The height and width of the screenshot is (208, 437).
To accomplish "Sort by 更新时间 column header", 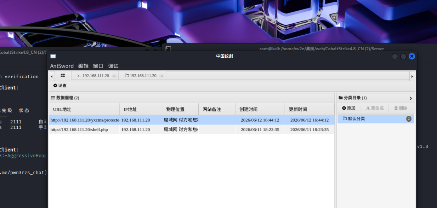I will click(x=310, y=109).
